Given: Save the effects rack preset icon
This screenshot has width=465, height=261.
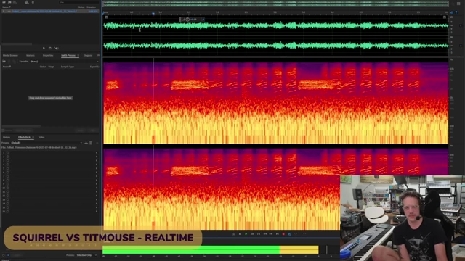Looking at the screenshot, I should [86, 143].
